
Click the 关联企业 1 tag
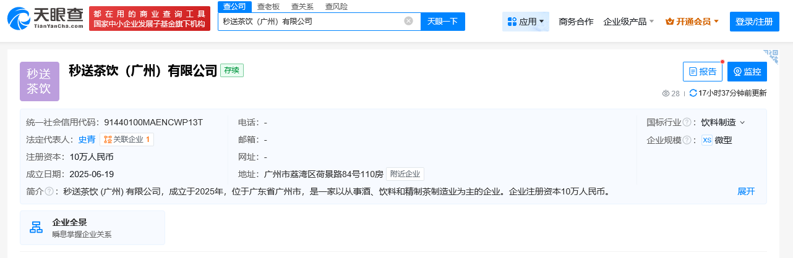[x=127, y=139]
